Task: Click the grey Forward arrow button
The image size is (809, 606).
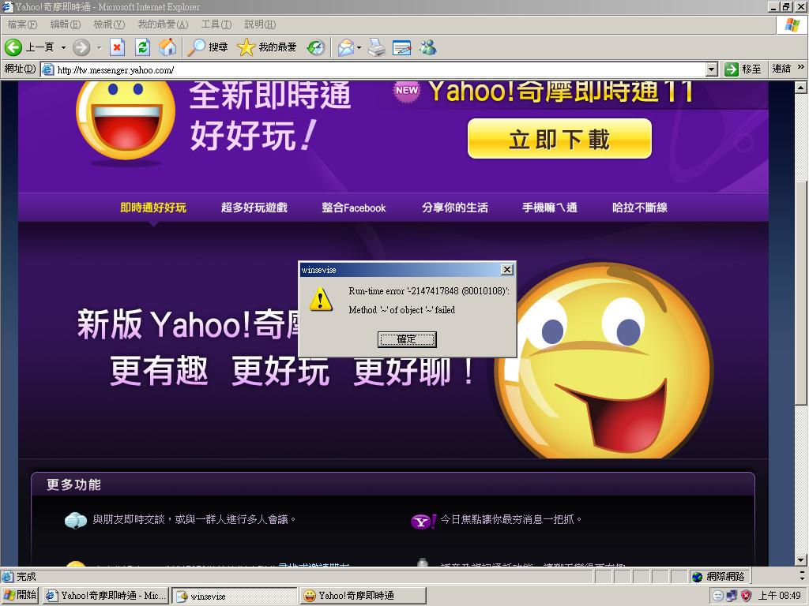Action: click(81, 47)
